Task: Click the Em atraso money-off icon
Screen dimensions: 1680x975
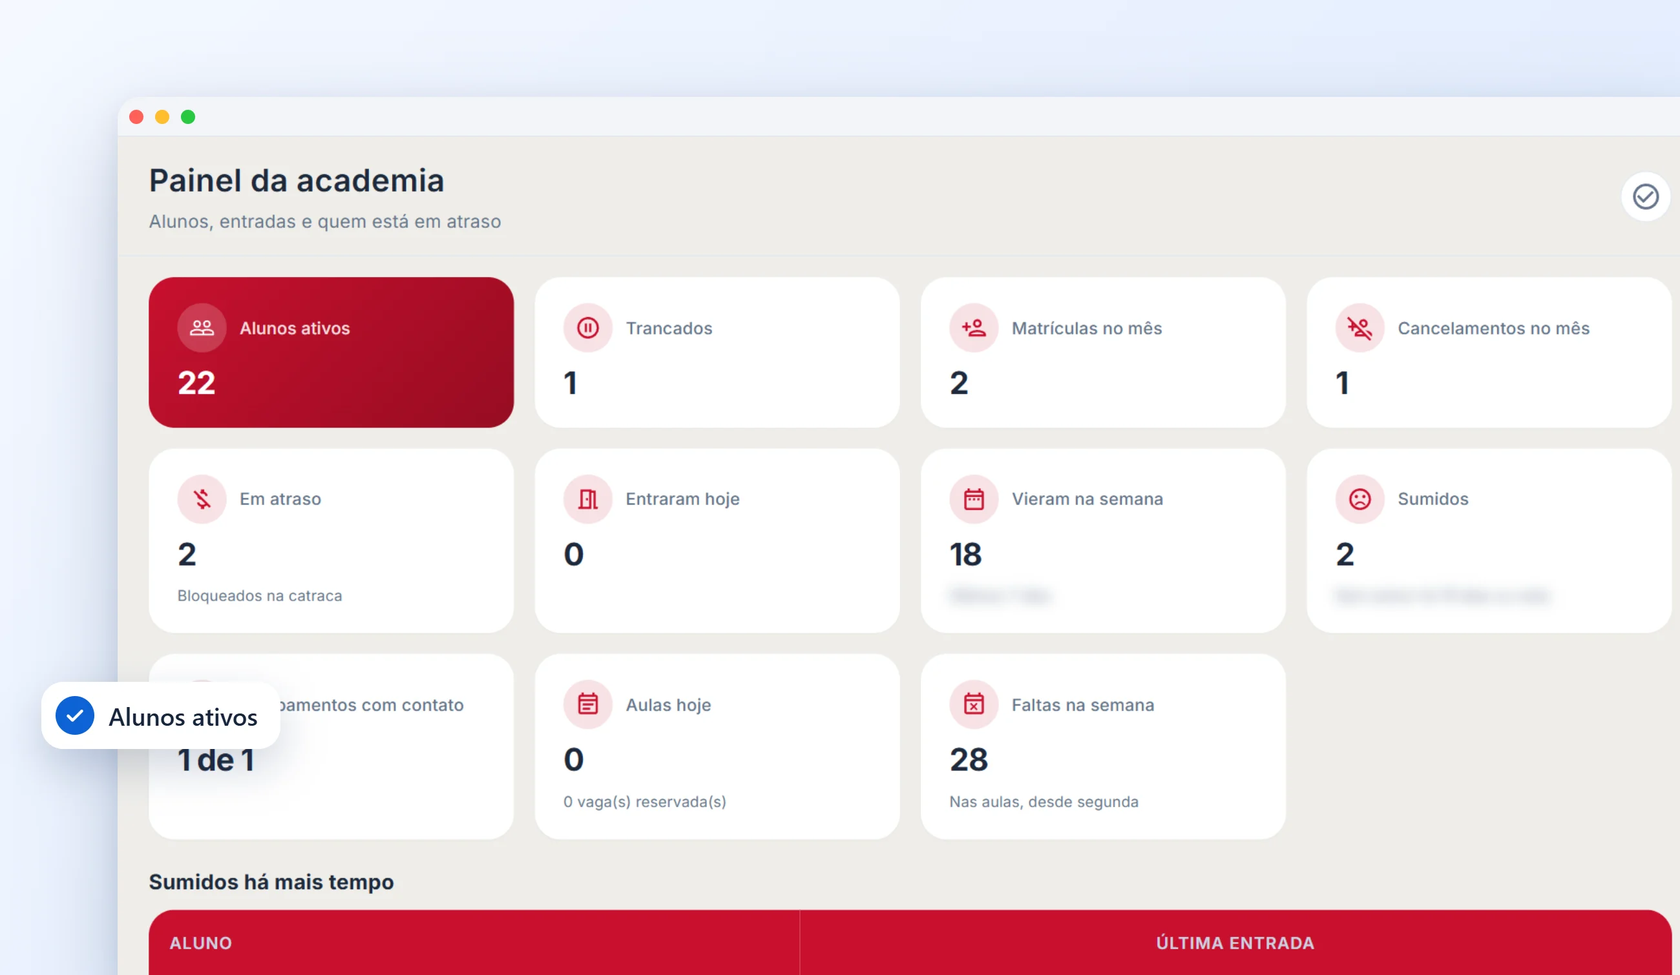Action: [x=202, y=499]
